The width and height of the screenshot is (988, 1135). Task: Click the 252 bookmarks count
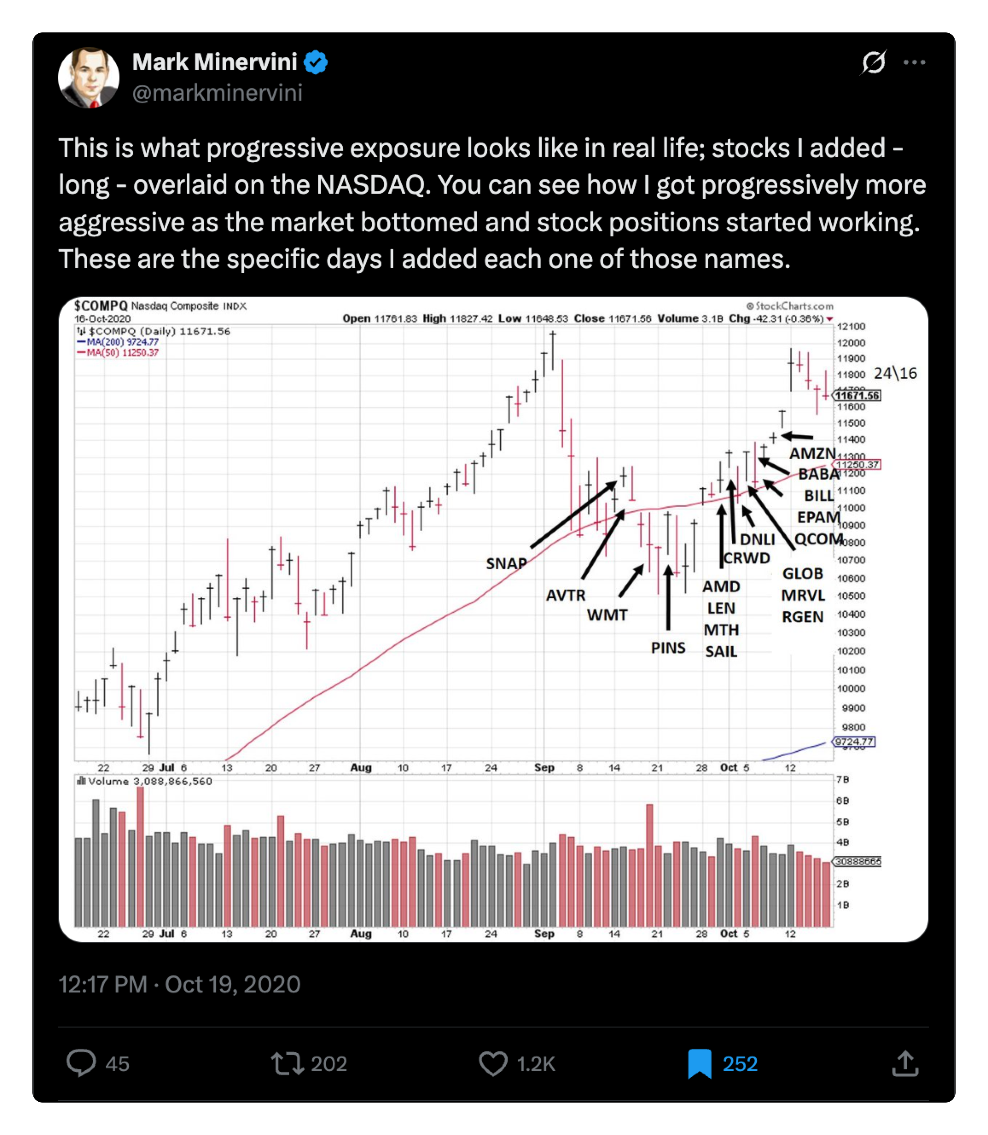coord(740,1064)
